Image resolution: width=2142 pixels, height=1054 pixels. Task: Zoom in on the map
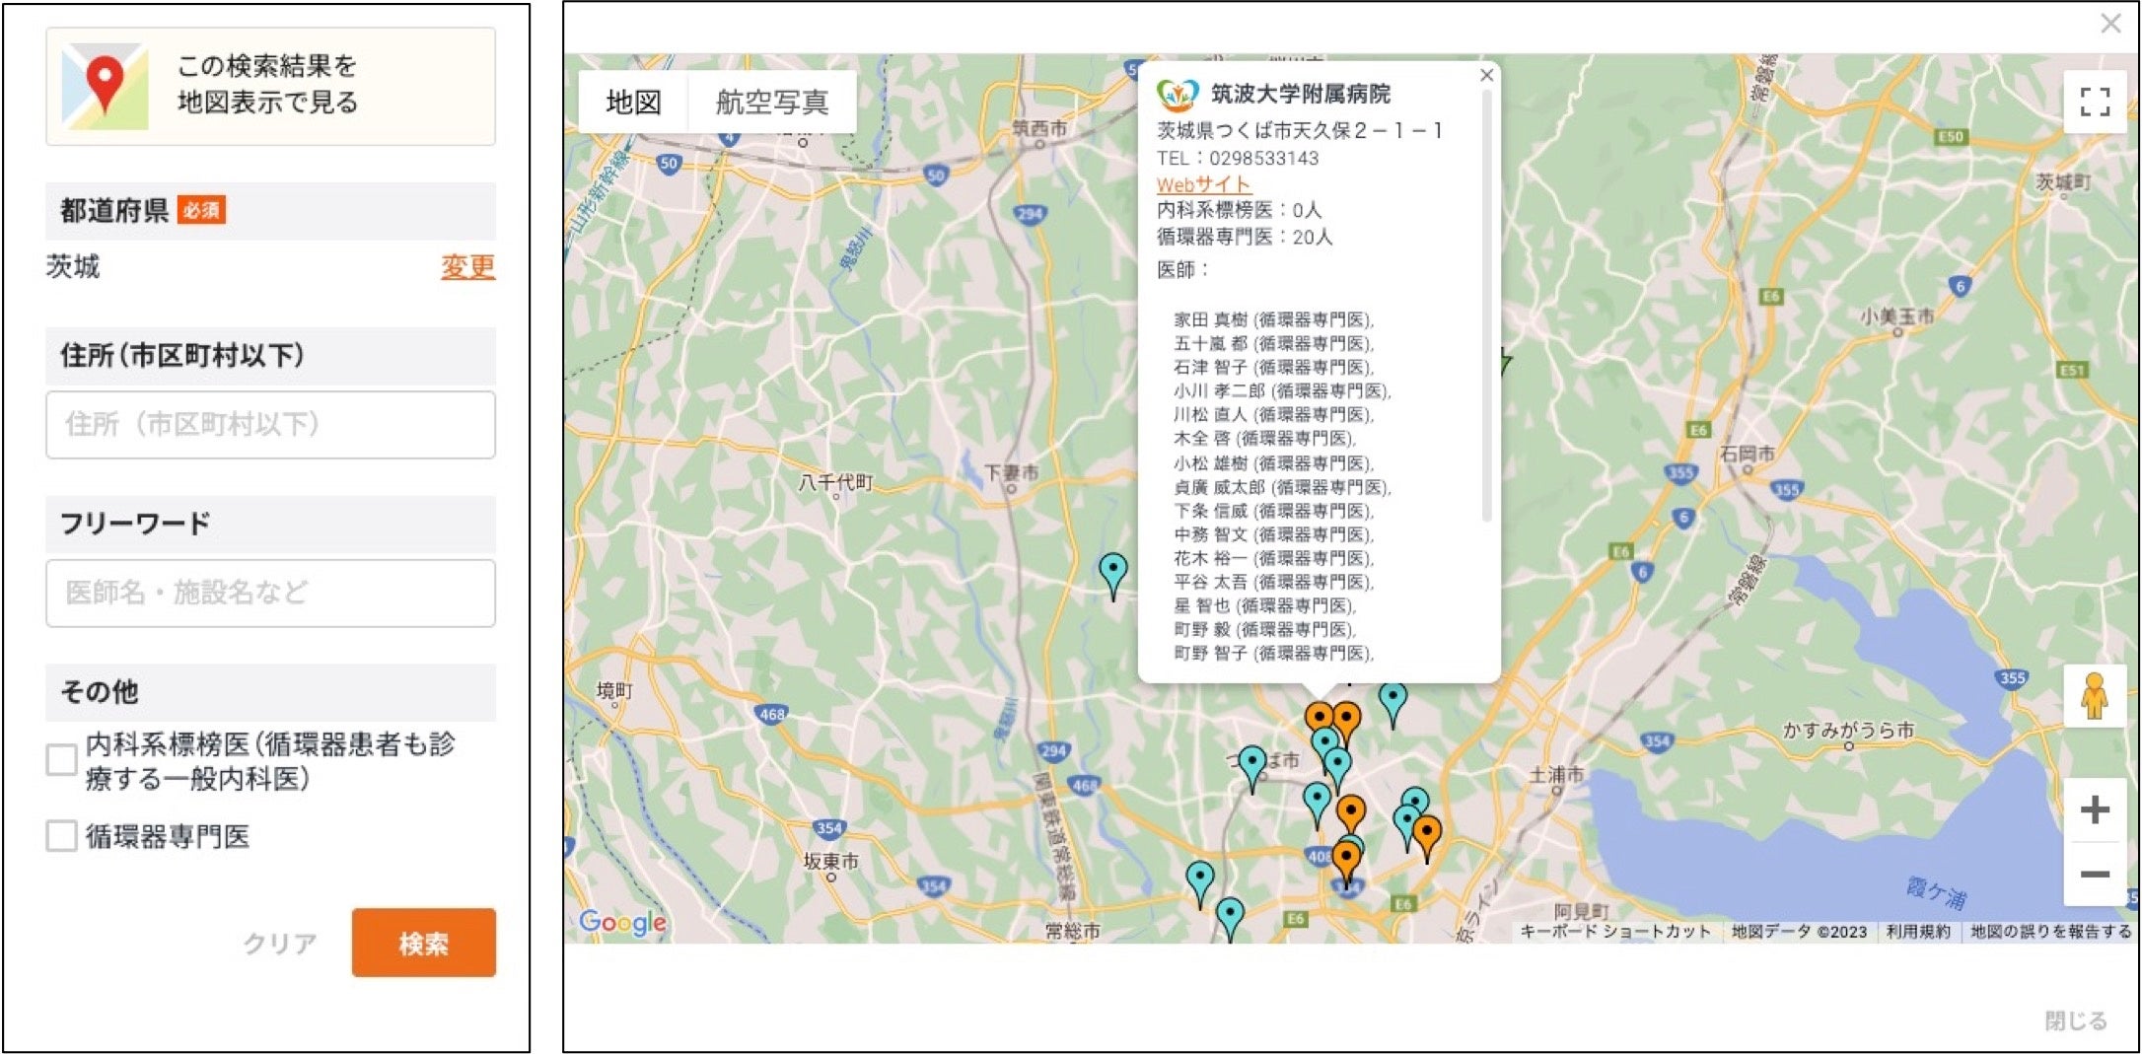(2095, 810)
